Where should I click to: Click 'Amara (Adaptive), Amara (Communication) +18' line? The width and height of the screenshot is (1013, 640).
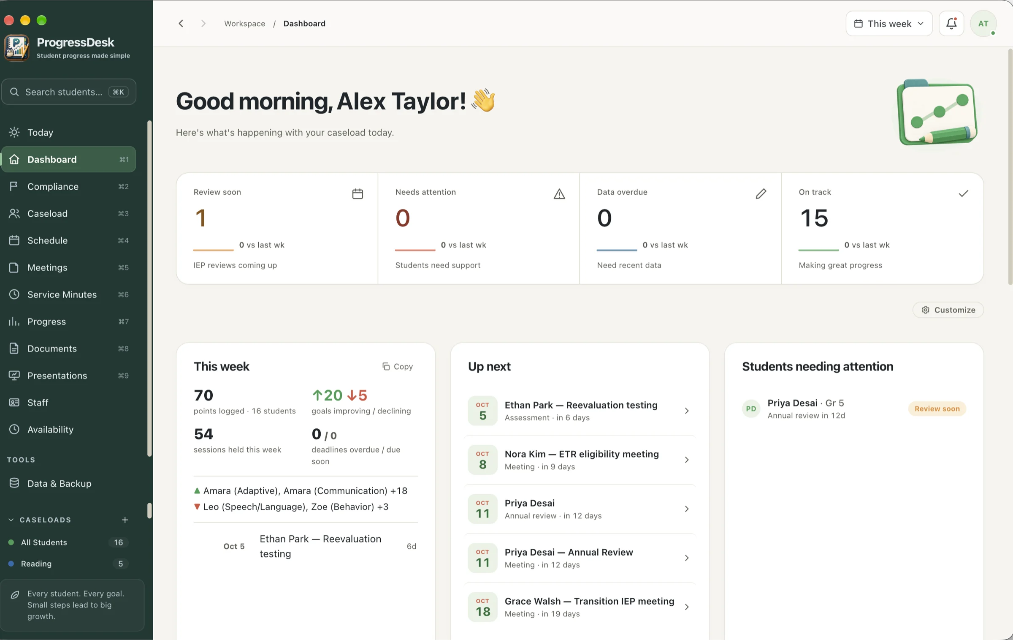click(301, 490)
